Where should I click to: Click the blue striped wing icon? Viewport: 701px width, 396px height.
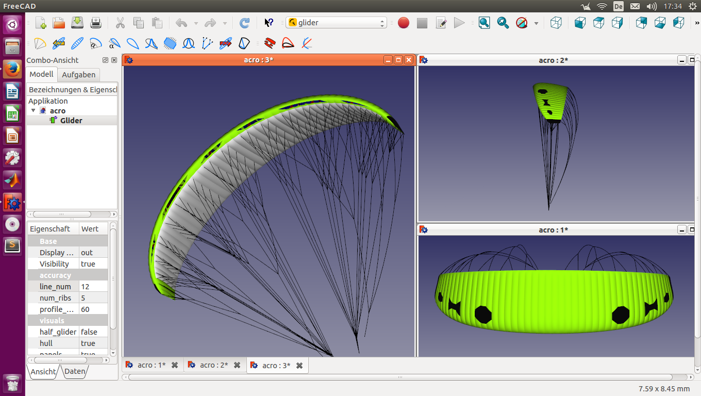tap(77, 43)
